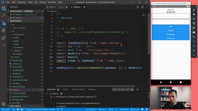Click the master branch indicator

[6, 109]
